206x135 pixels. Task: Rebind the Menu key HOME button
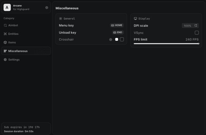pyautogui.click(x=117, y=25)
